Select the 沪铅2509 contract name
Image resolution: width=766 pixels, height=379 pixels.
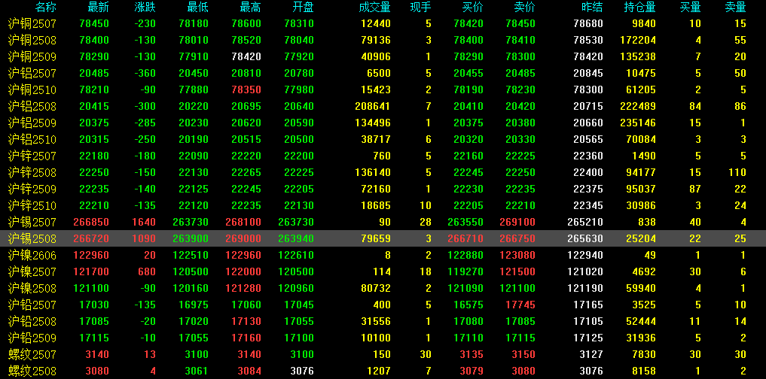(x=32, y=338)
